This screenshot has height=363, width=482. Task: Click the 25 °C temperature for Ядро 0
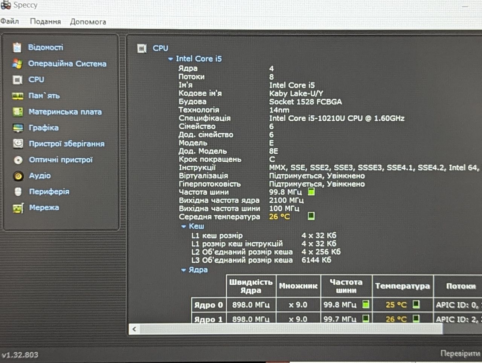[x=396, y=305]
